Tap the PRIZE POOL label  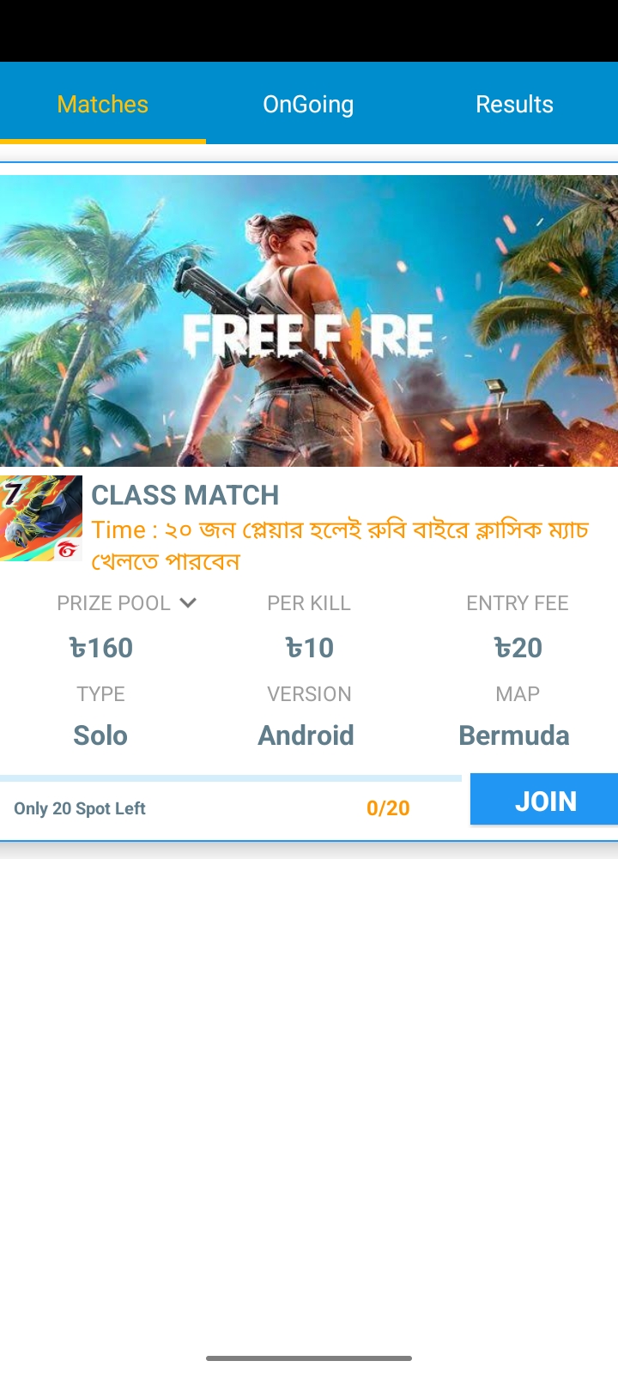tap(113, 603)
